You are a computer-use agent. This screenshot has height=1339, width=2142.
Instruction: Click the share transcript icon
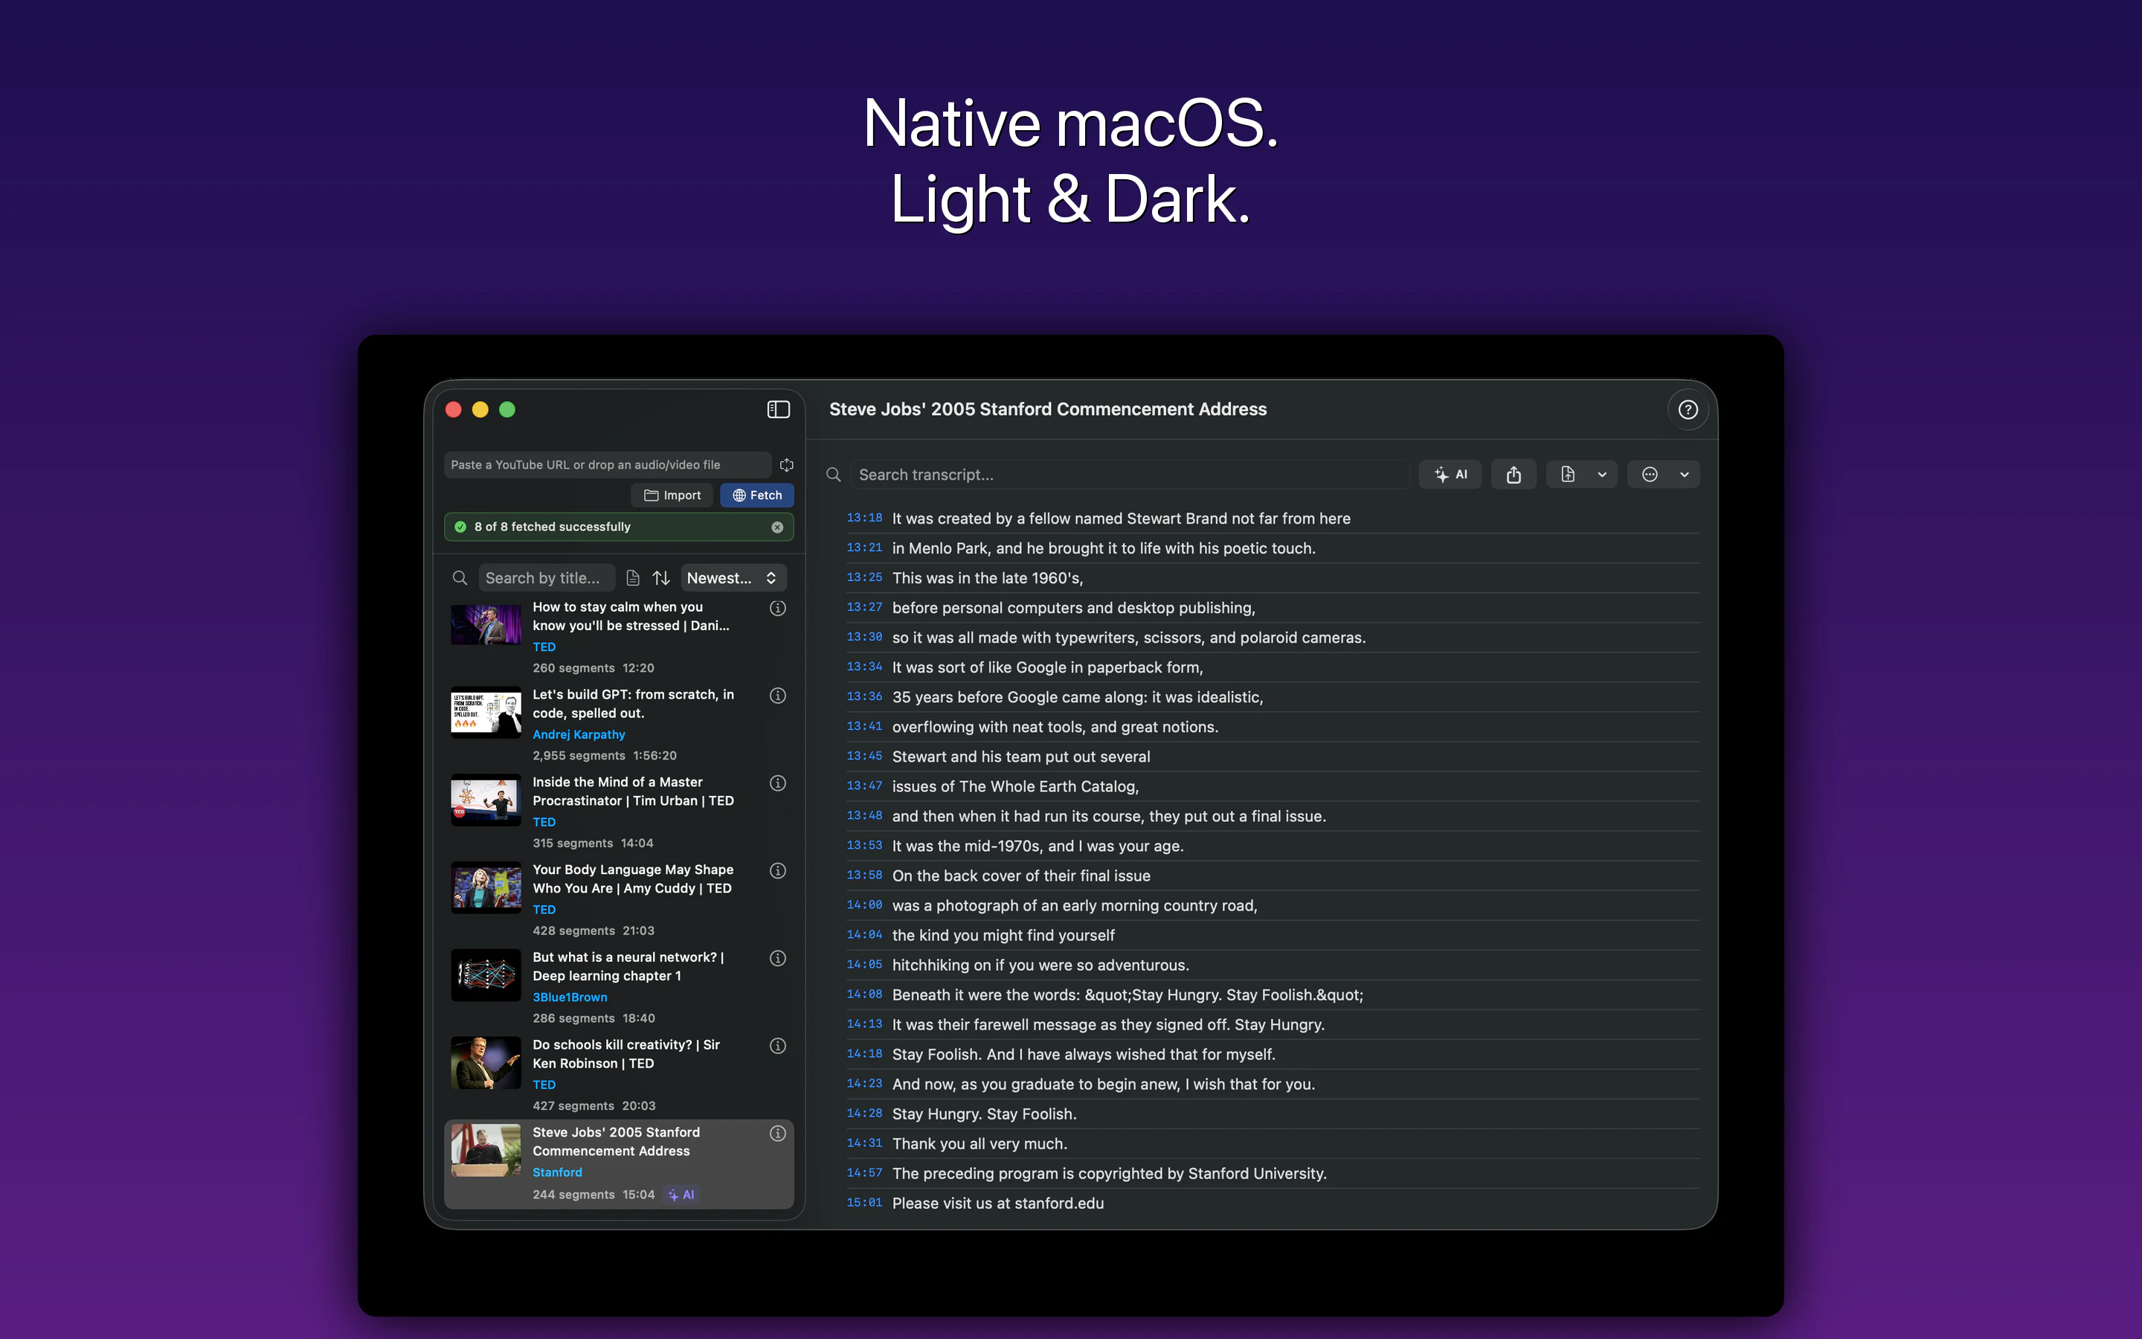click(1514, 475)
